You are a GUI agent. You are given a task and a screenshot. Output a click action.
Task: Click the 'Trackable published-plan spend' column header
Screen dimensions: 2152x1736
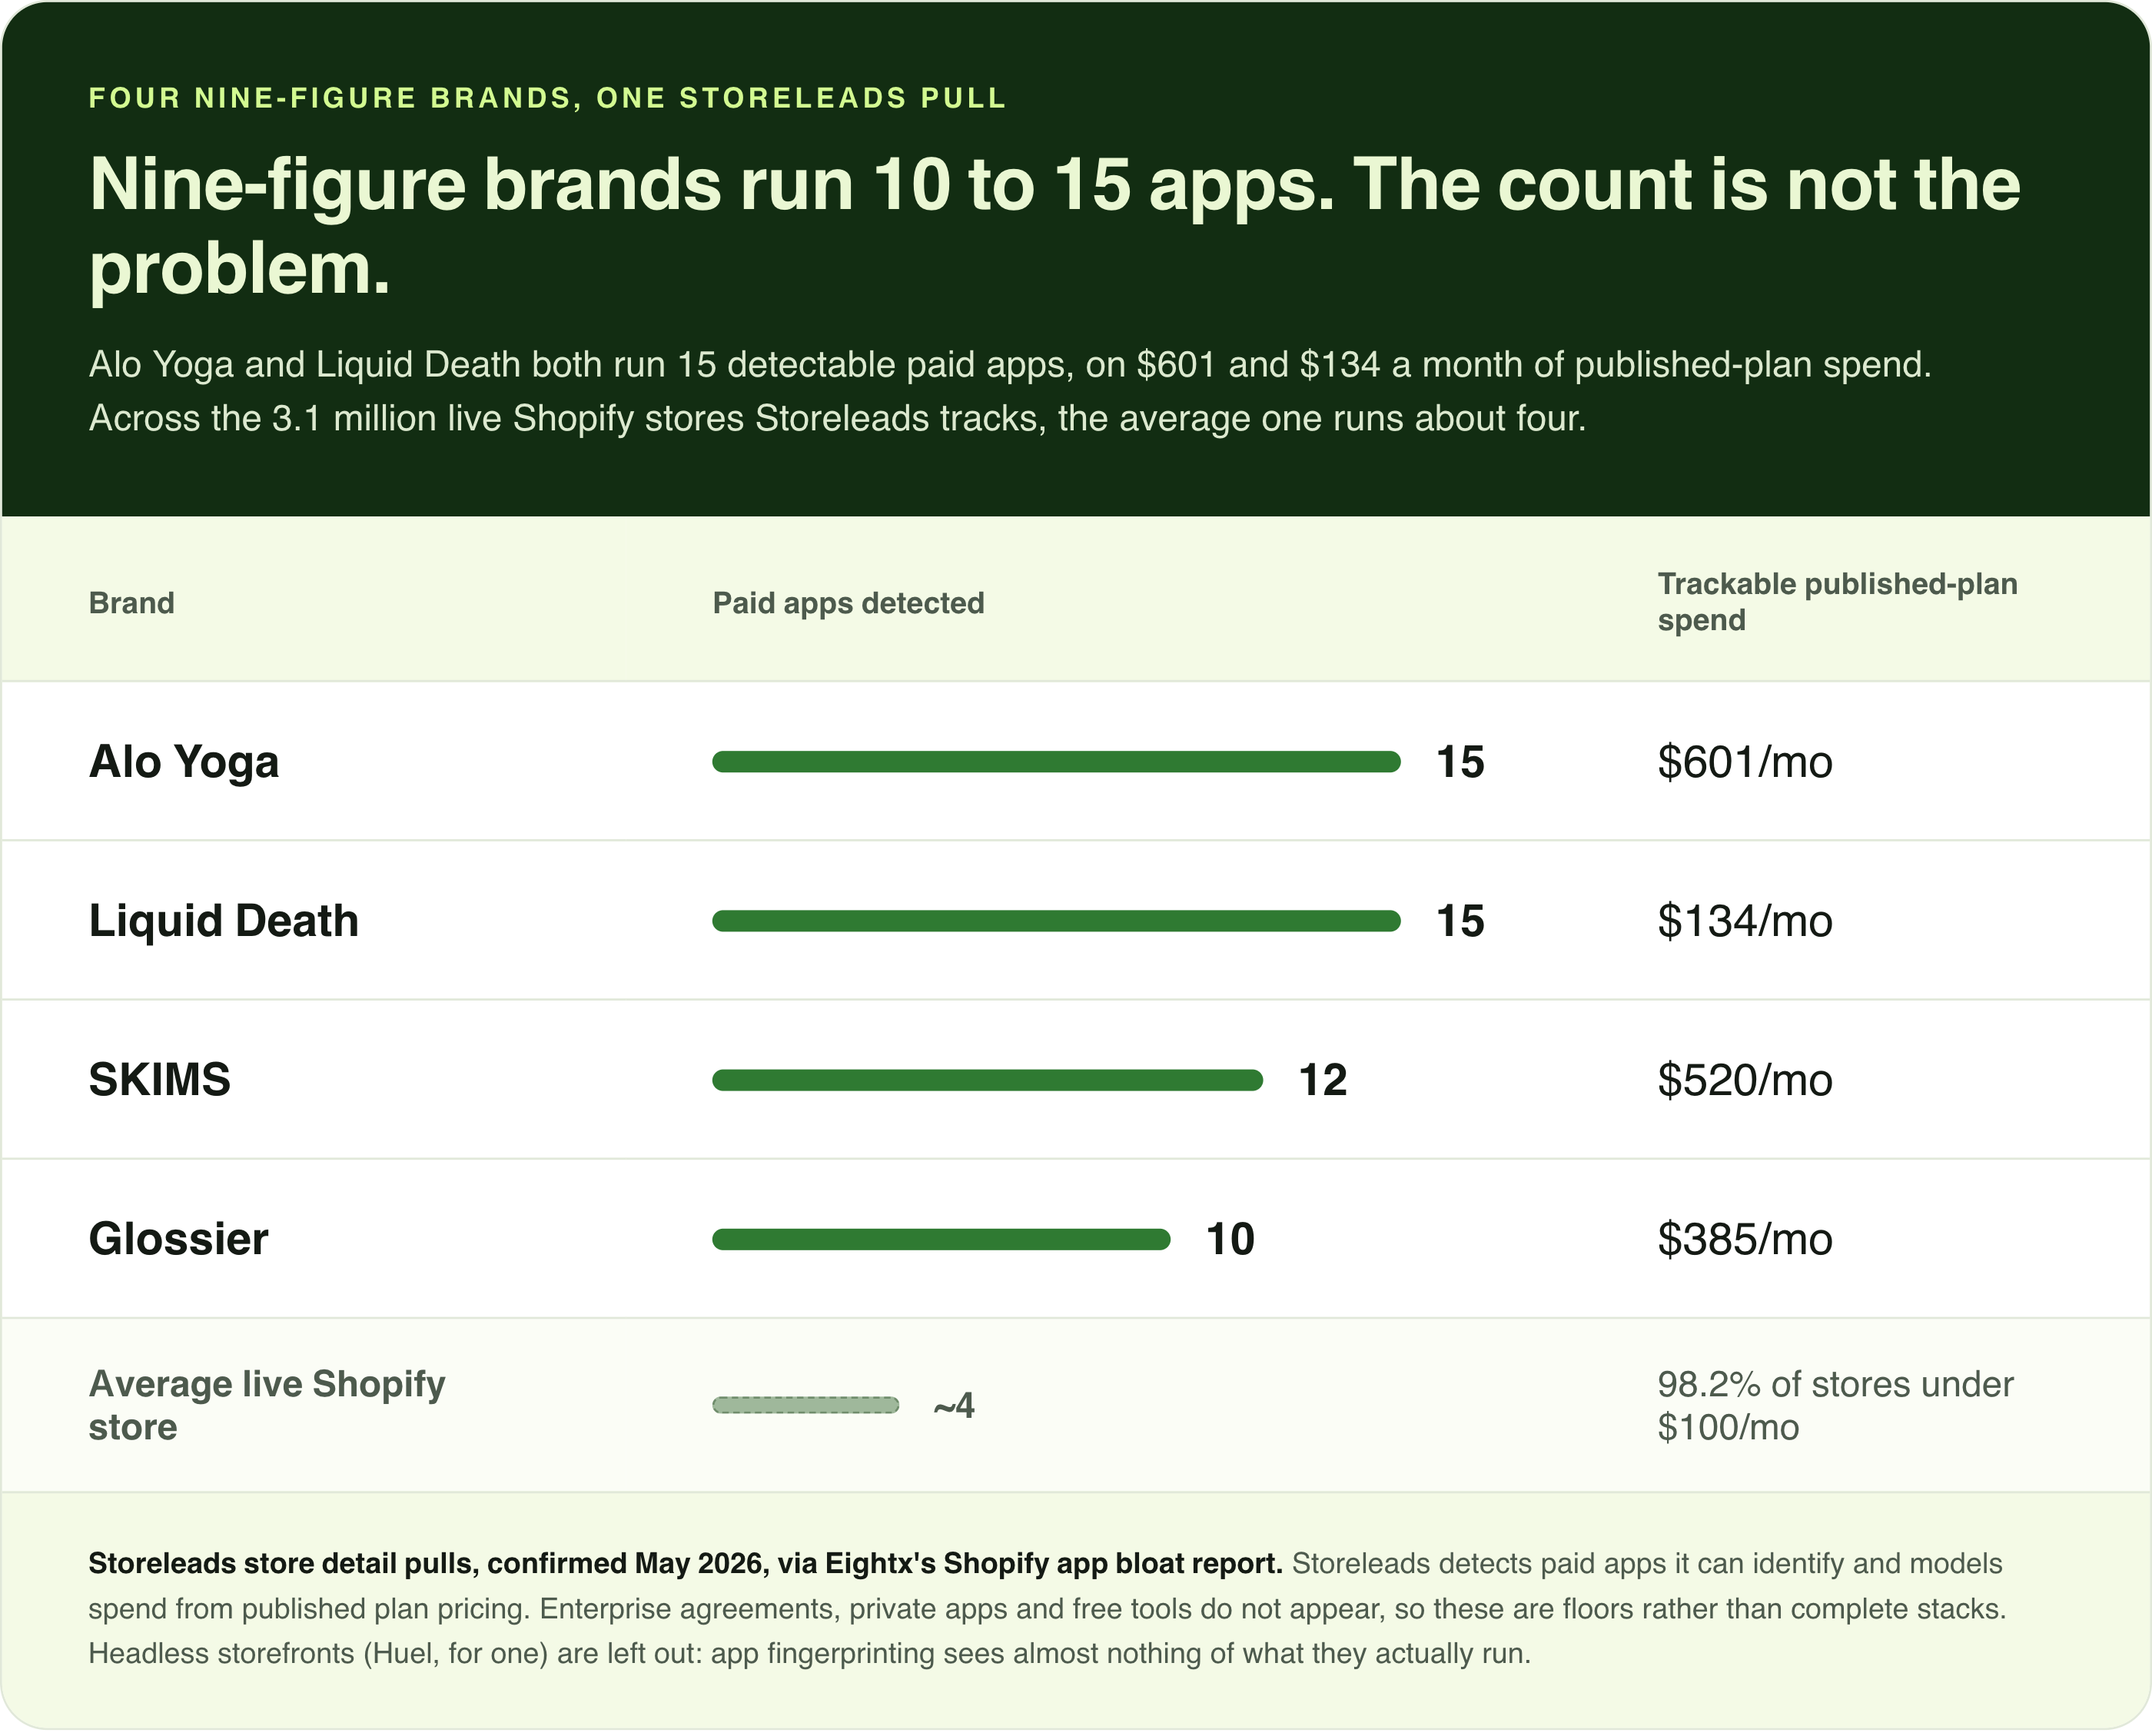tap(1837, 602)
